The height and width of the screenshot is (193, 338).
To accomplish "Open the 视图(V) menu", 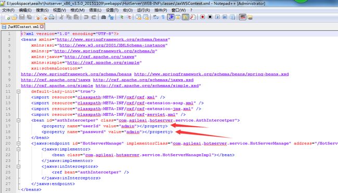I will click(x=59, y=10).
